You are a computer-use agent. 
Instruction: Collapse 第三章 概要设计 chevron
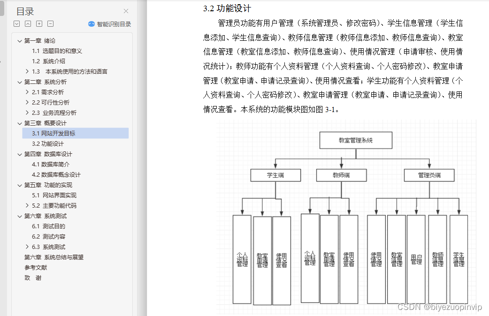(20, 123)
